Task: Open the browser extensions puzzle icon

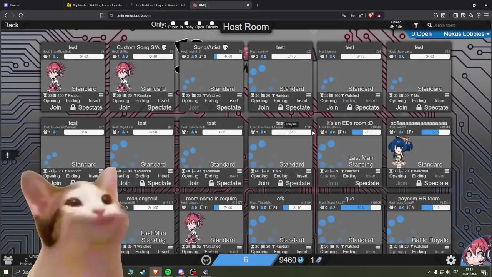Action: tap(435, 15)
